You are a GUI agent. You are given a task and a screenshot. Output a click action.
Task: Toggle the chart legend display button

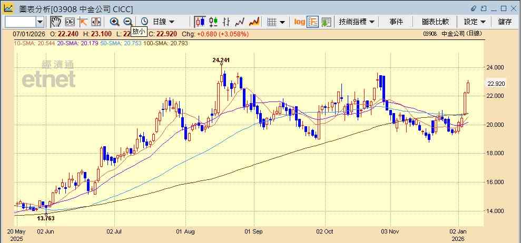(313, 22)
